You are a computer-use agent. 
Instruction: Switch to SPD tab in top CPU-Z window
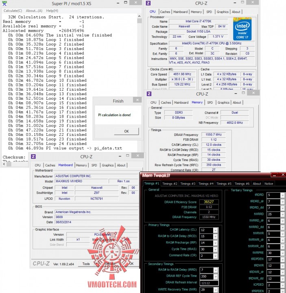click(209, 12)
